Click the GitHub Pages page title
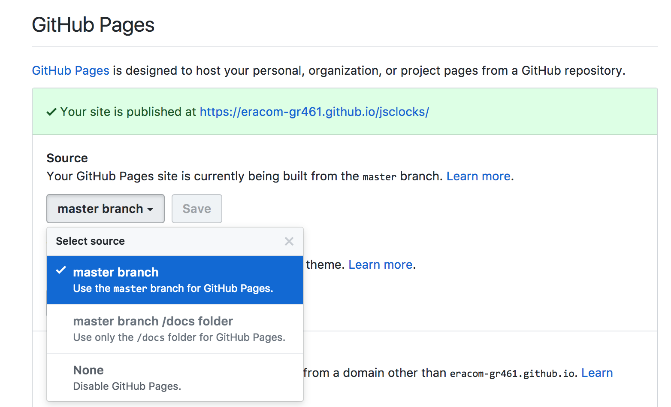671x407 pixels. (x=93, y=25)
